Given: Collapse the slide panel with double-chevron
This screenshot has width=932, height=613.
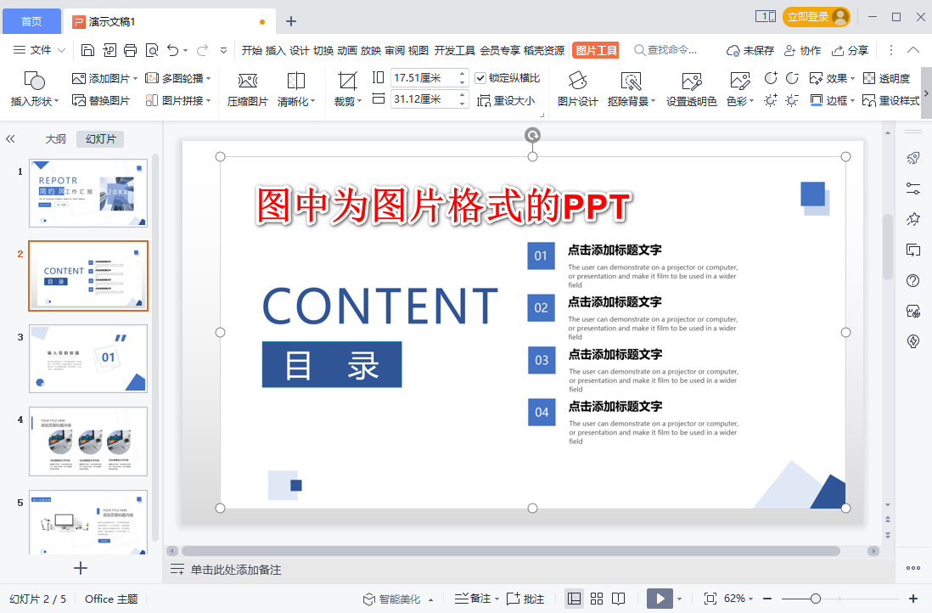Looking at the screenshot, I should pos(10,139).
